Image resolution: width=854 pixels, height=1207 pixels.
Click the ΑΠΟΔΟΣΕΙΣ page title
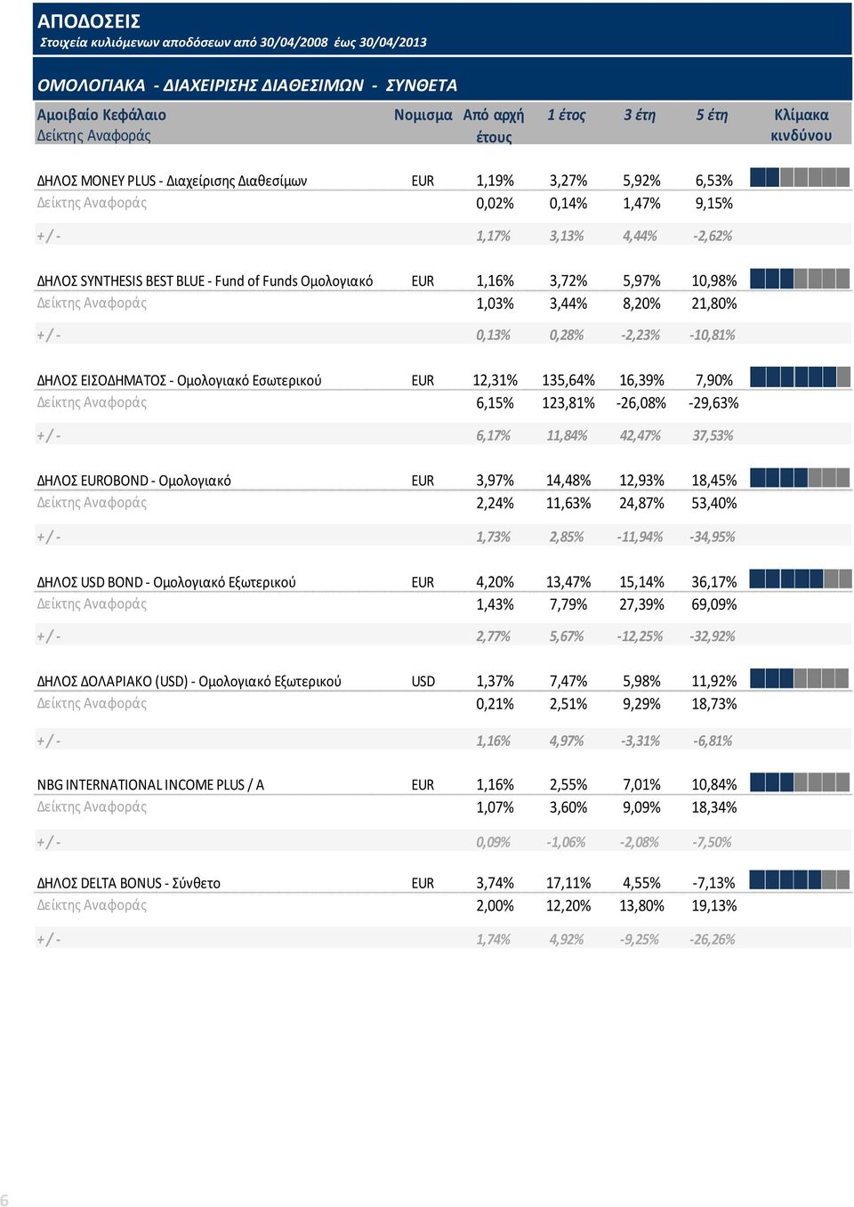[89, 21]
